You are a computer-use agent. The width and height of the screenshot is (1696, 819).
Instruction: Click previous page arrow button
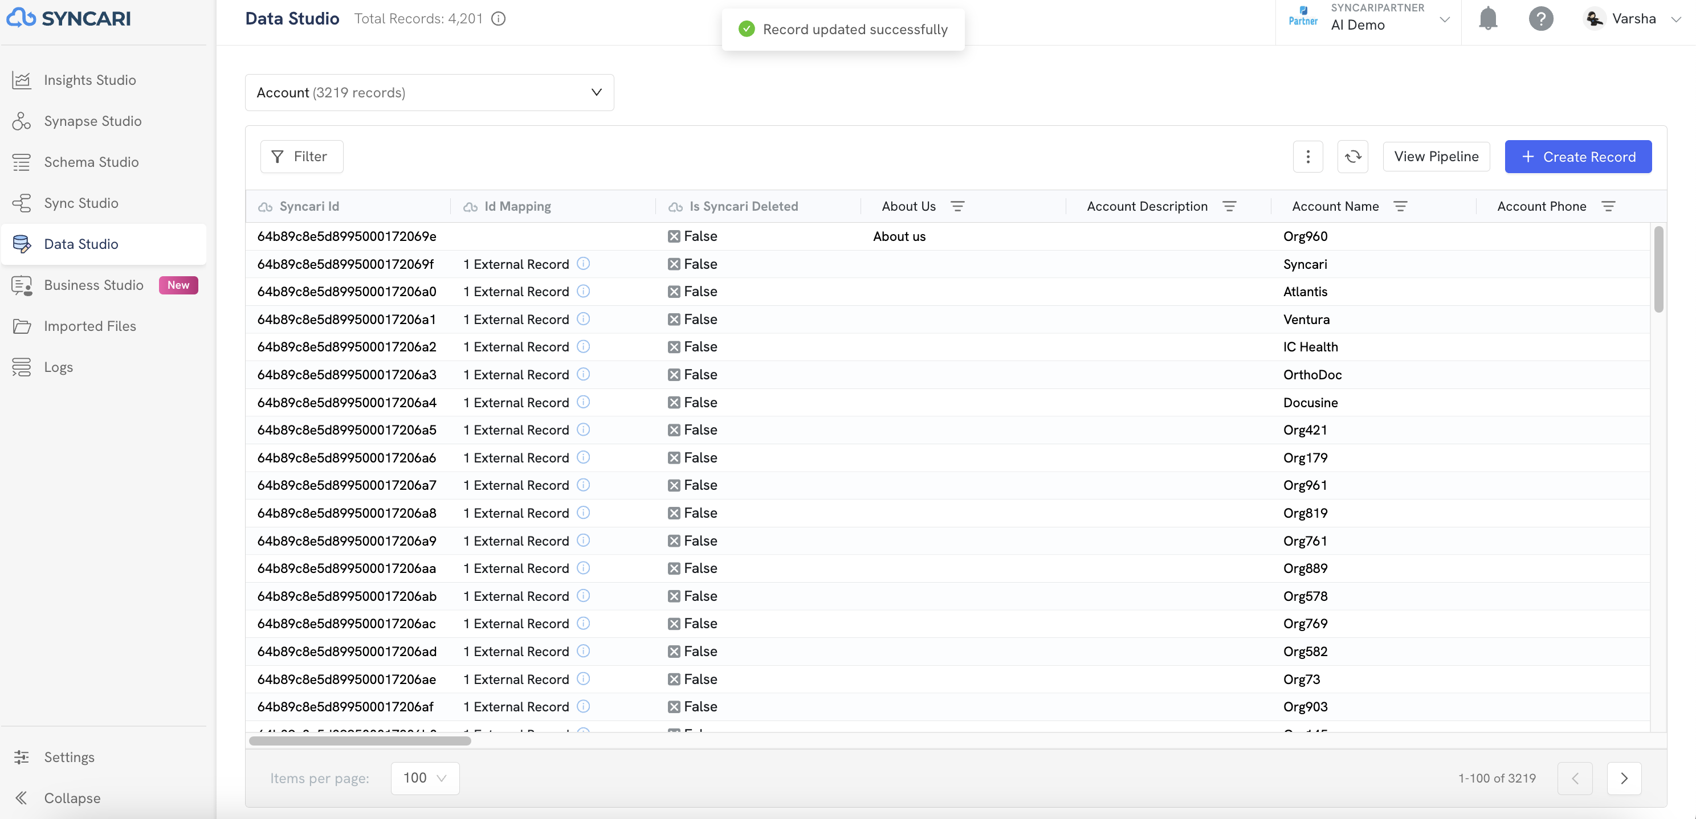[1575, 778]
